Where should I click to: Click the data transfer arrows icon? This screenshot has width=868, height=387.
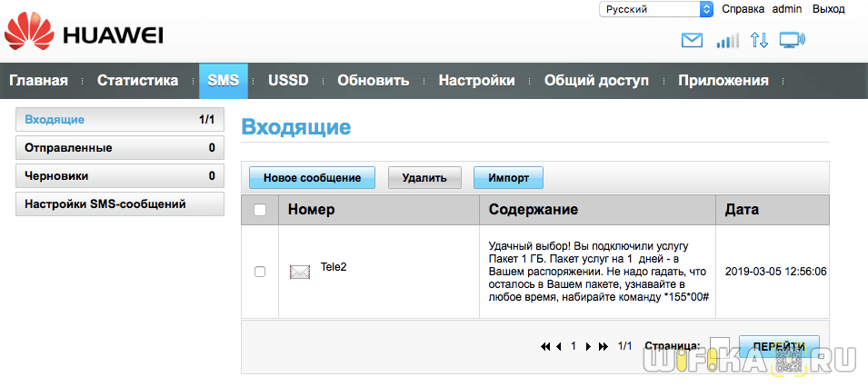(759, 40)
